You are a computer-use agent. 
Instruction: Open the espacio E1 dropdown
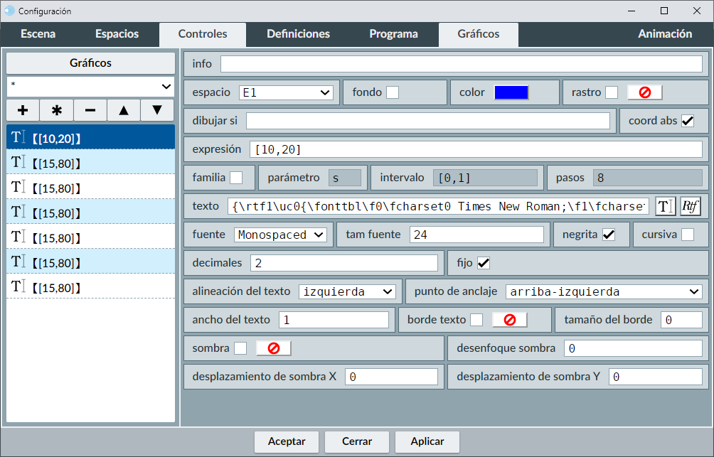click(x=286, y=92)
